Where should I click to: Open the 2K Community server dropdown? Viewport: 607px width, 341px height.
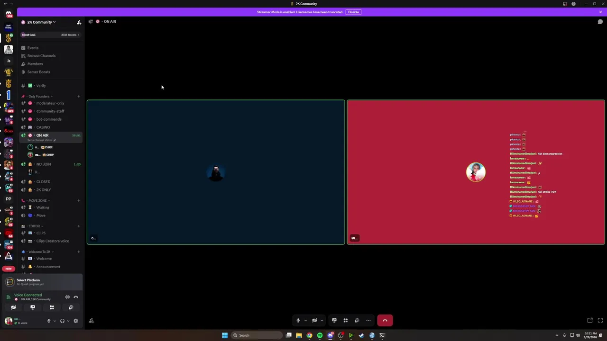pos(41,22)
